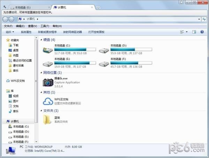
Task: Collapse the 网络位置 (1) group
Action: pyautogui.click(x=41, y=73)
